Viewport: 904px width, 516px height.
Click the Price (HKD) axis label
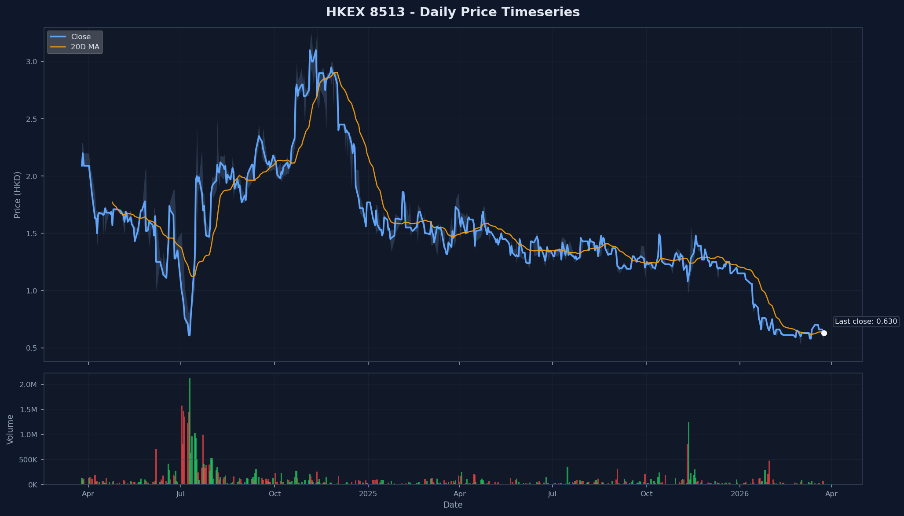[18, 194]
